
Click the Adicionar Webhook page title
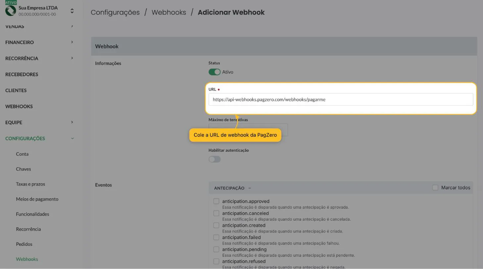click(x=231, y=12)
